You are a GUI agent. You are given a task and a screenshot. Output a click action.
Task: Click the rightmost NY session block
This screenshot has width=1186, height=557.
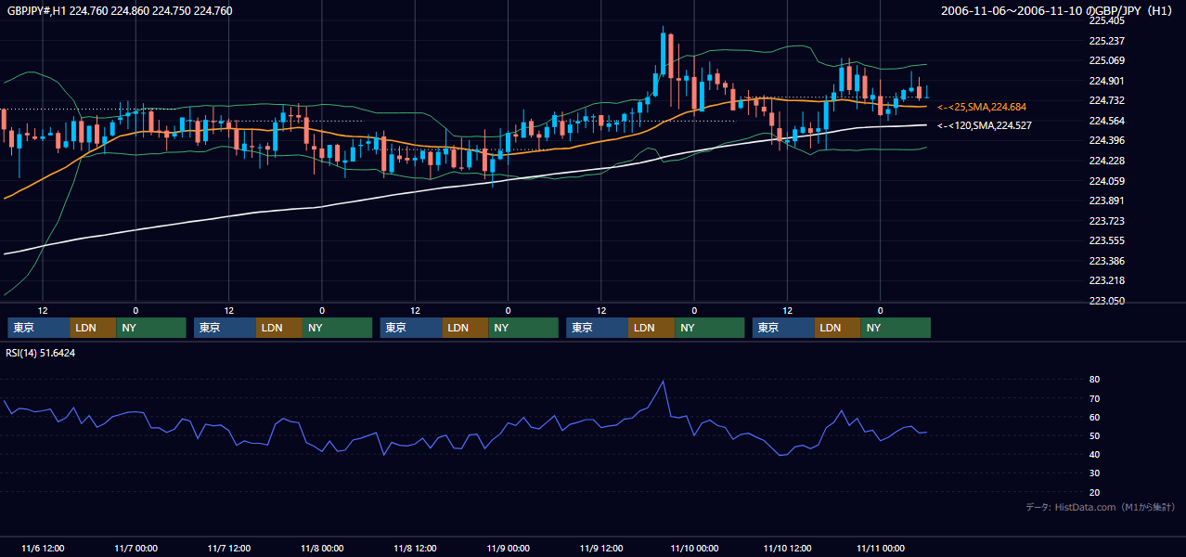pos(896,328)
